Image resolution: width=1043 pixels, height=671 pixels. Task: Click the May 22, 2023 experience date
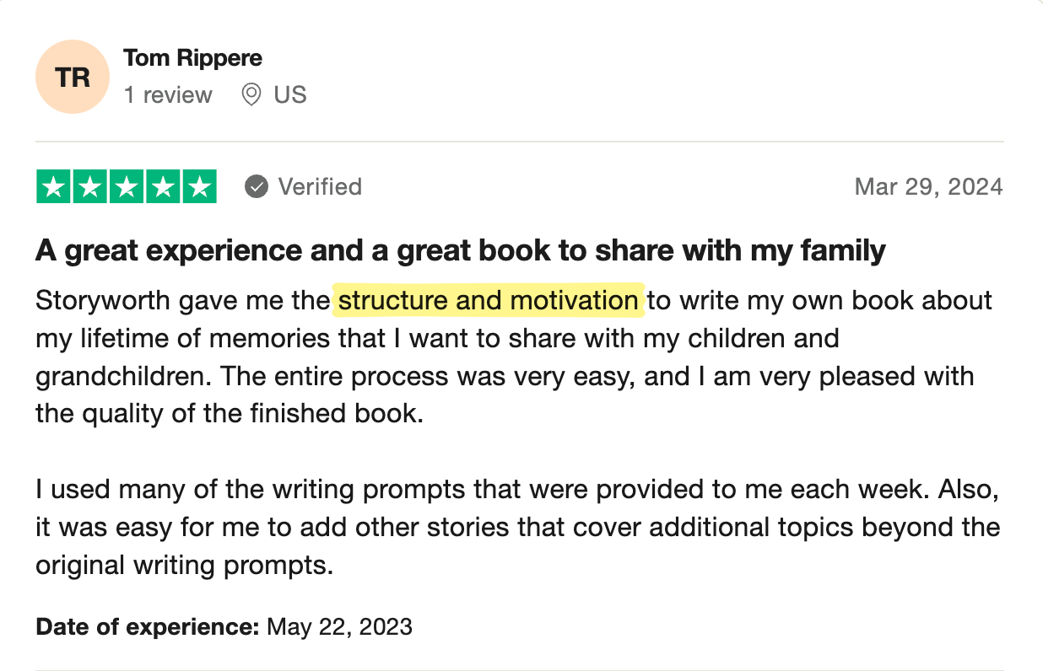339,627
